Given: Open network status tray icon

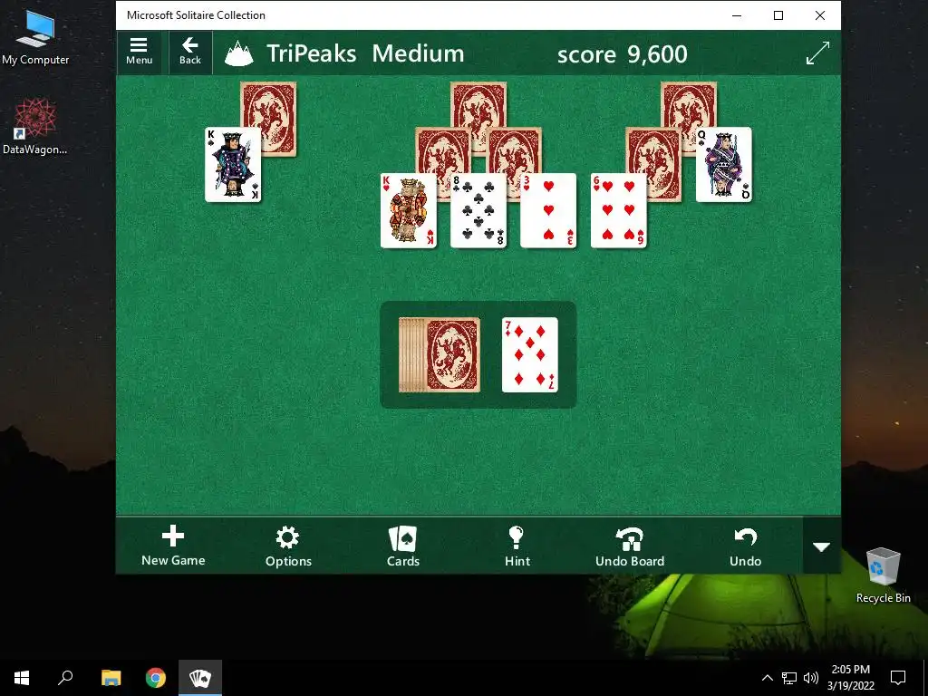Looking at the screenshot, I should [x=789, y=678].
